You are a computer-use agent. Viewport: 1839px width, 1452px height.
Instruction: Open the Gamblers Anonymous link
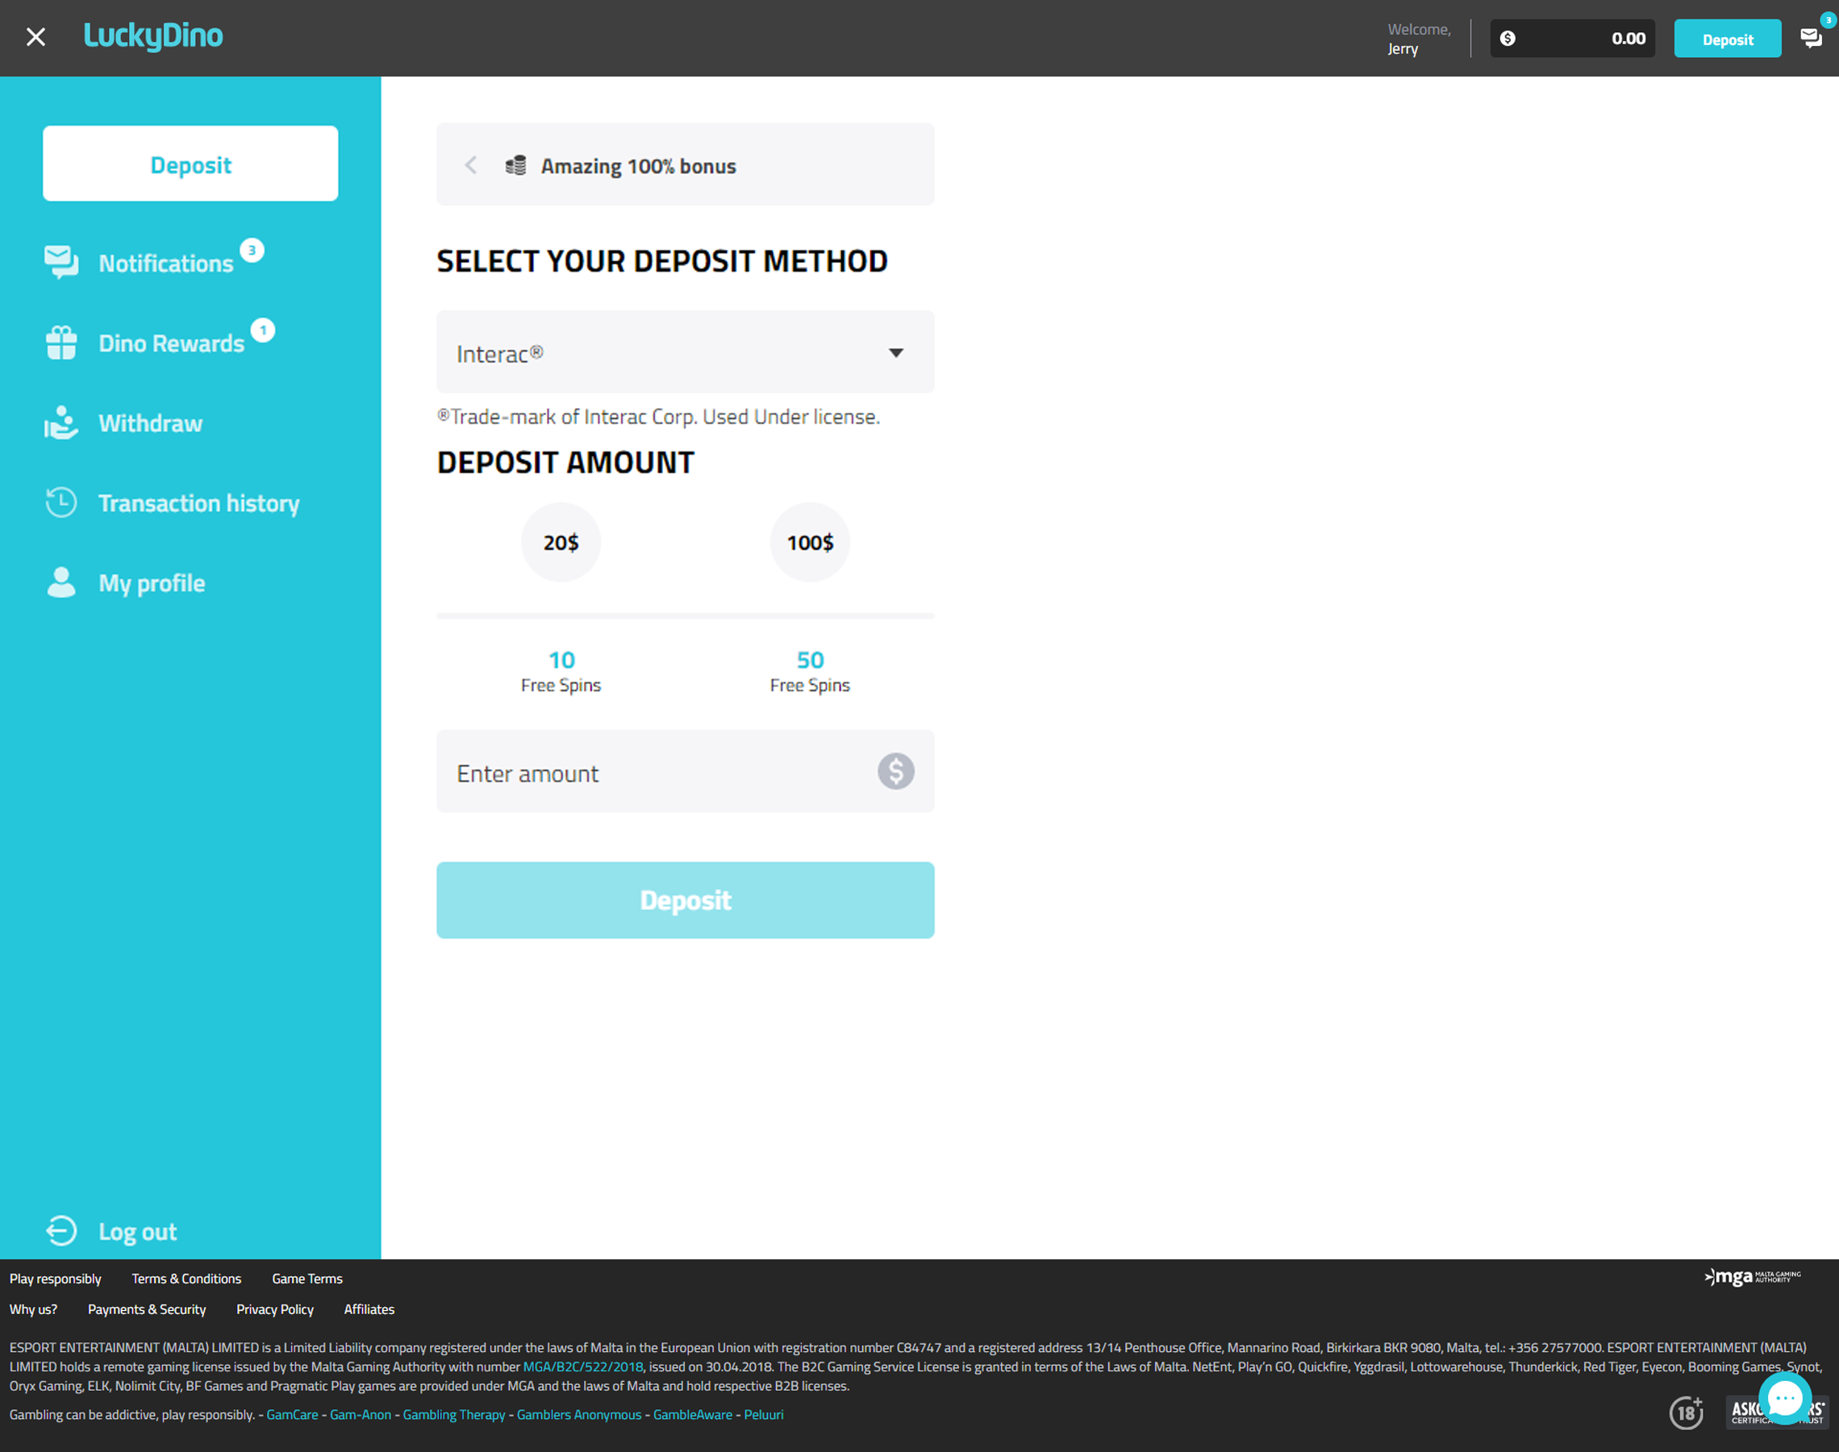tap(579, 1415)
